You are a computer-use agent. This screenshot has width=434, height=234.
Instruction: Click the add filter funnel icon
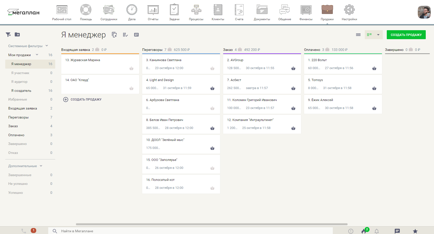click(x=8, y=34)
